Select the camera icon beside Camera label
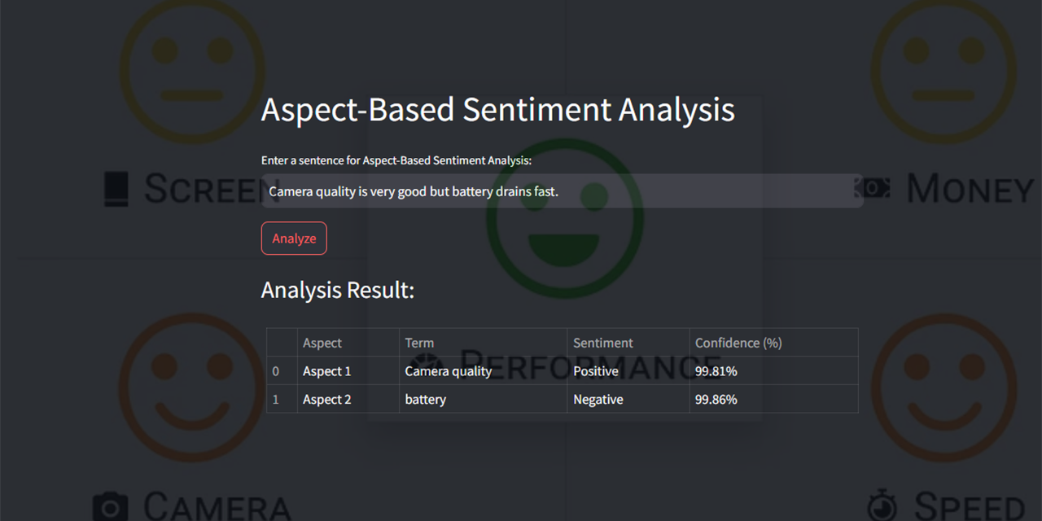This screenshot has height=521, width=1042. (110, 507)
